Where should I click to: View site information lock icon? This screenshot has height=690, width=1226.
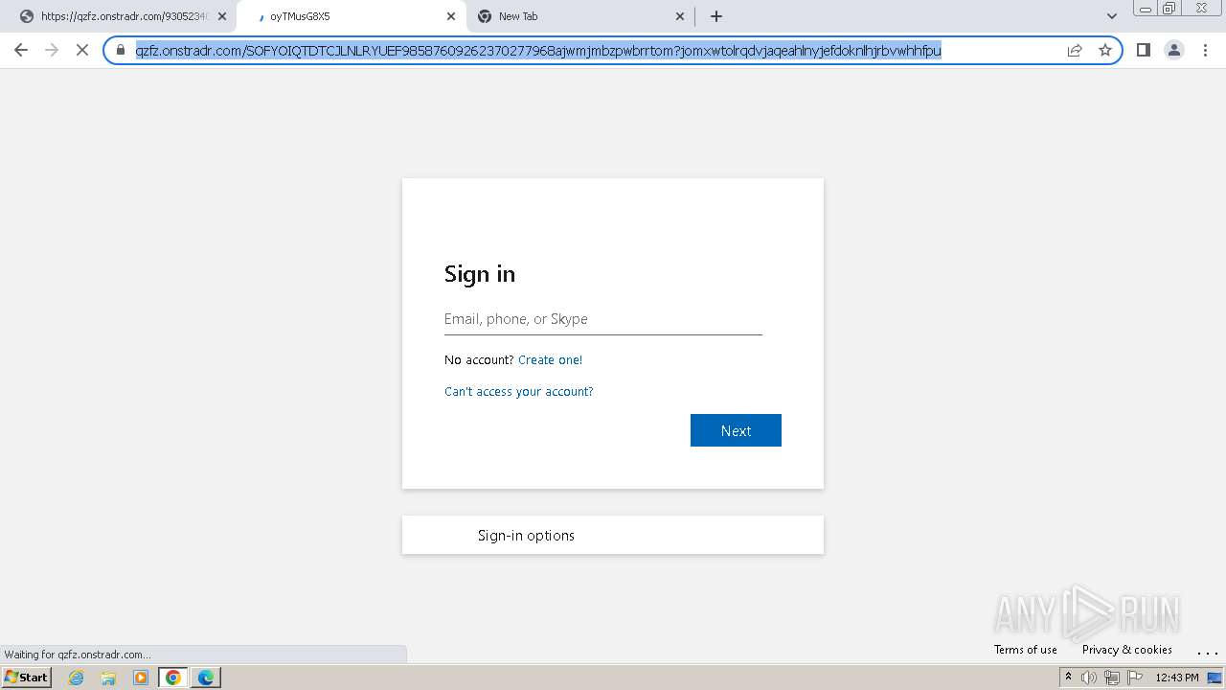(121, 50)
